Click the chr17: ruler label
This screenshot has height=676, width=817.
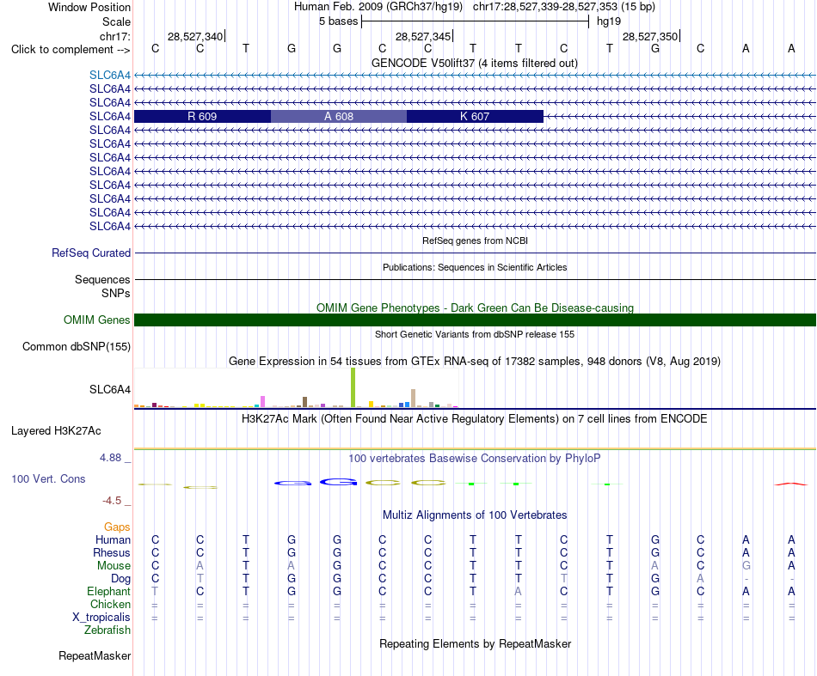point(115,36)
